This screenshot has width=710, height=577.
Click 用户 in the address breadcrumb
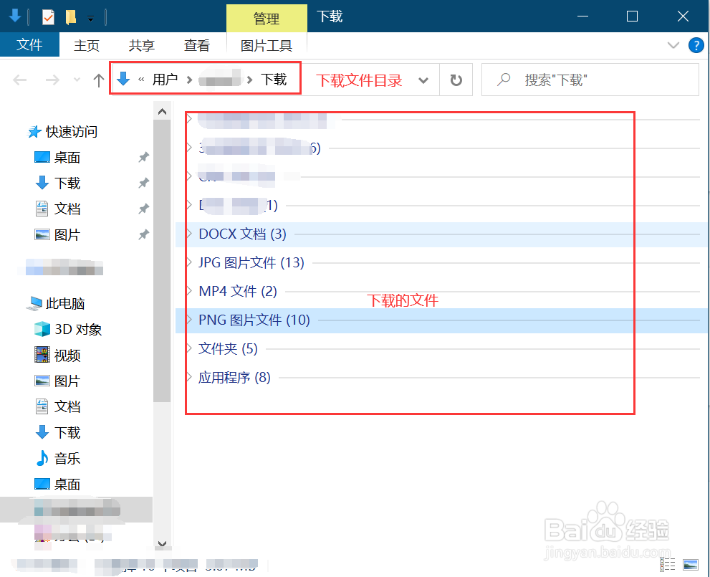coord(165,80)
